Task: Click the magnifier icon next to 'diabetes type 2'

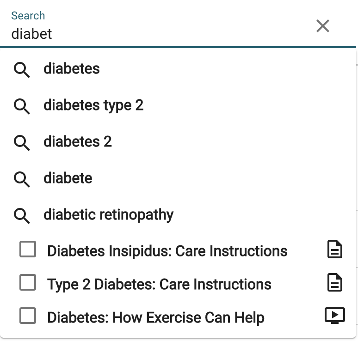Action: point(22,107)
